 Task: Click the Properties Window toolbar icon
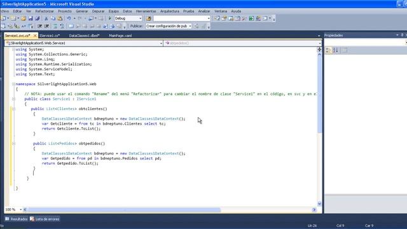[x=224, y=18]
